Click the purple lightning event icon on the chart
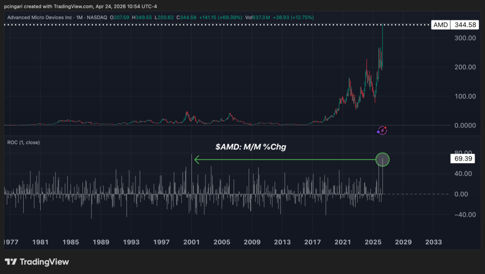 click(382, 131)
